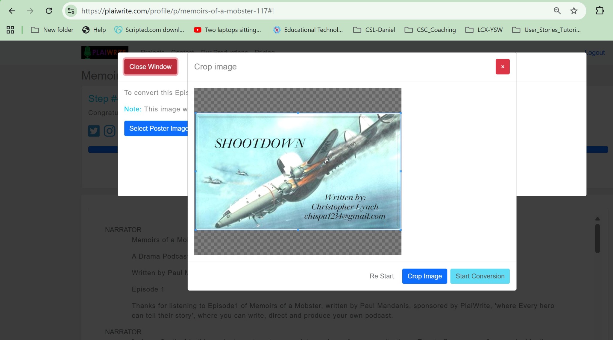613x340 pixels.
Task: Click the Twitter share icon
Action: (x=94, y=131)
